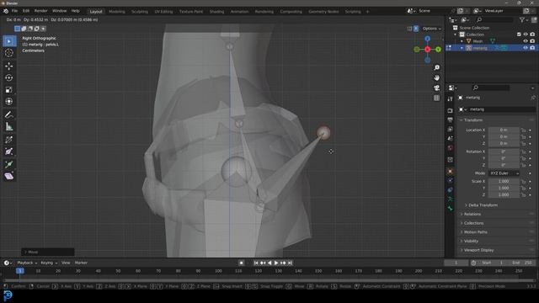Open the Edit menu
Screen dimensions: 539x303
pyautogui.click(x=26, y=11)
